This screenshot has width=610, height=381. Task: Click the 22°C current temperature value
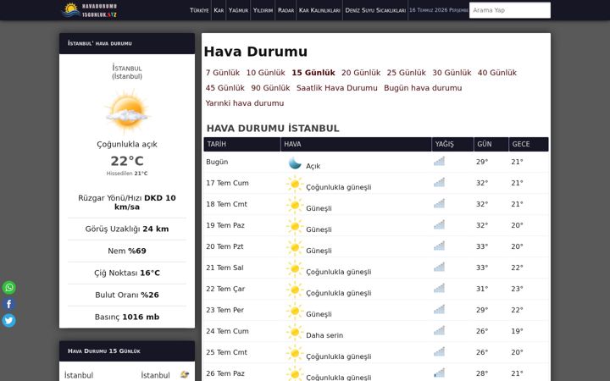(x=127, y=161)
